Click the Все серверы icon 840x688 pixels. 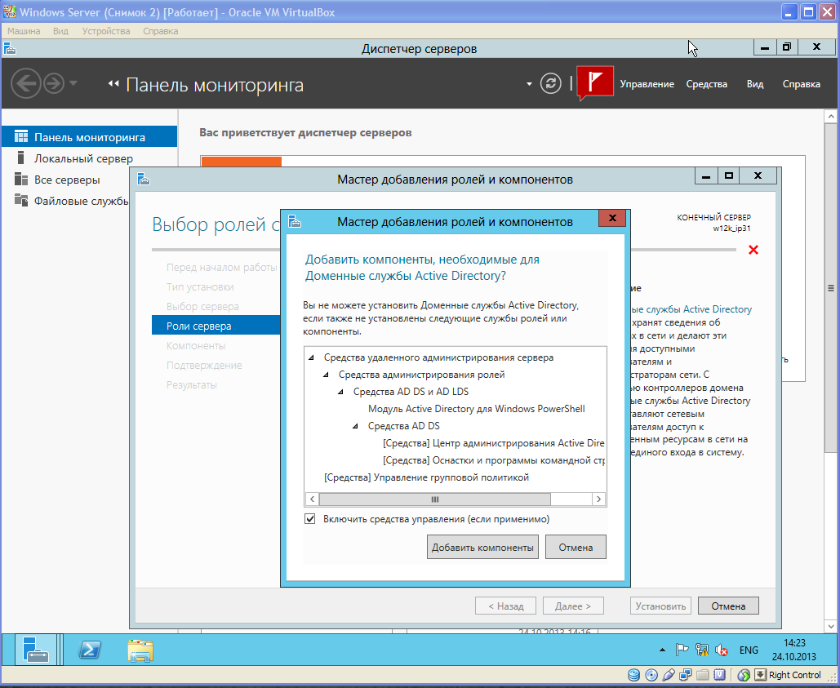point(21,179)
